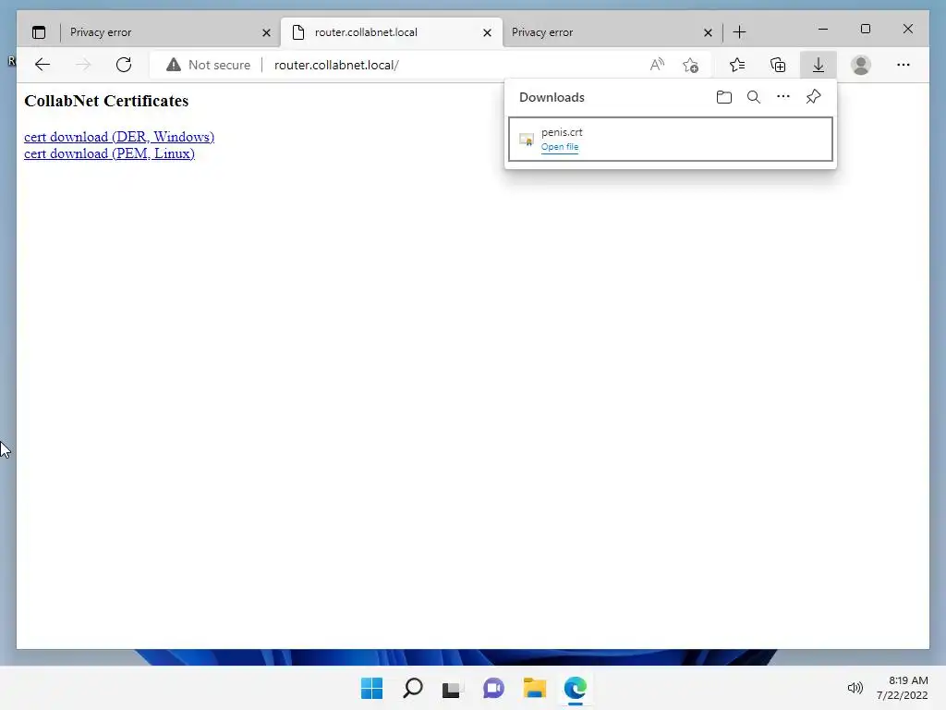
Task: Add this page to favorites
Action: (691, 65)
